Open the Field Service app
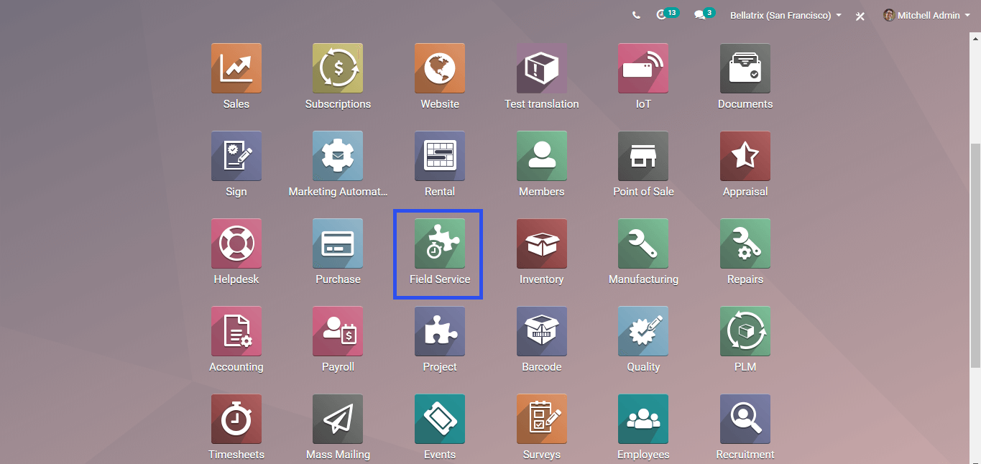Viewport: 981px width, 464px height. pyautogui.click(x=440, y=243)
